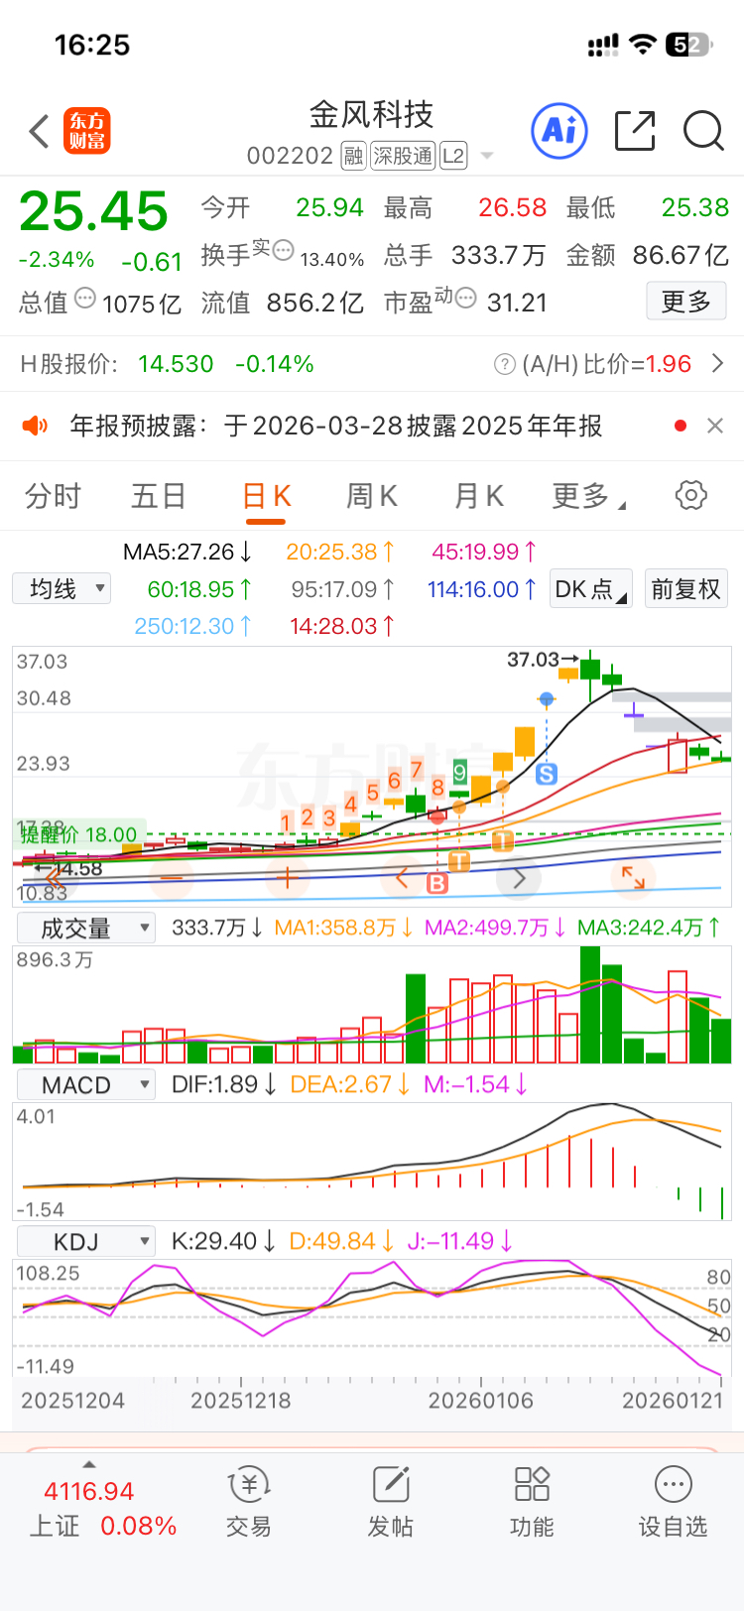
Task: Tap 更多 button in quote panel
Action: pyautogui.click(x=686, y=301)
